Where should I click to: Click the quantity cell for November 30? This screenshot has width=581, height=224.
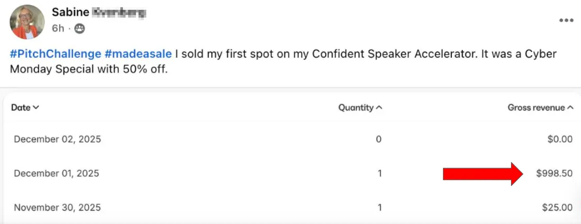(380, 207)
